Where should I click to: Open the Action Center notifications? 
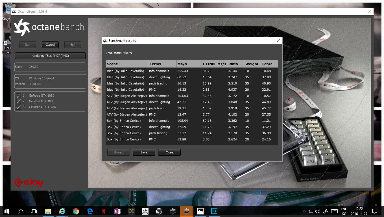[375, 211]
